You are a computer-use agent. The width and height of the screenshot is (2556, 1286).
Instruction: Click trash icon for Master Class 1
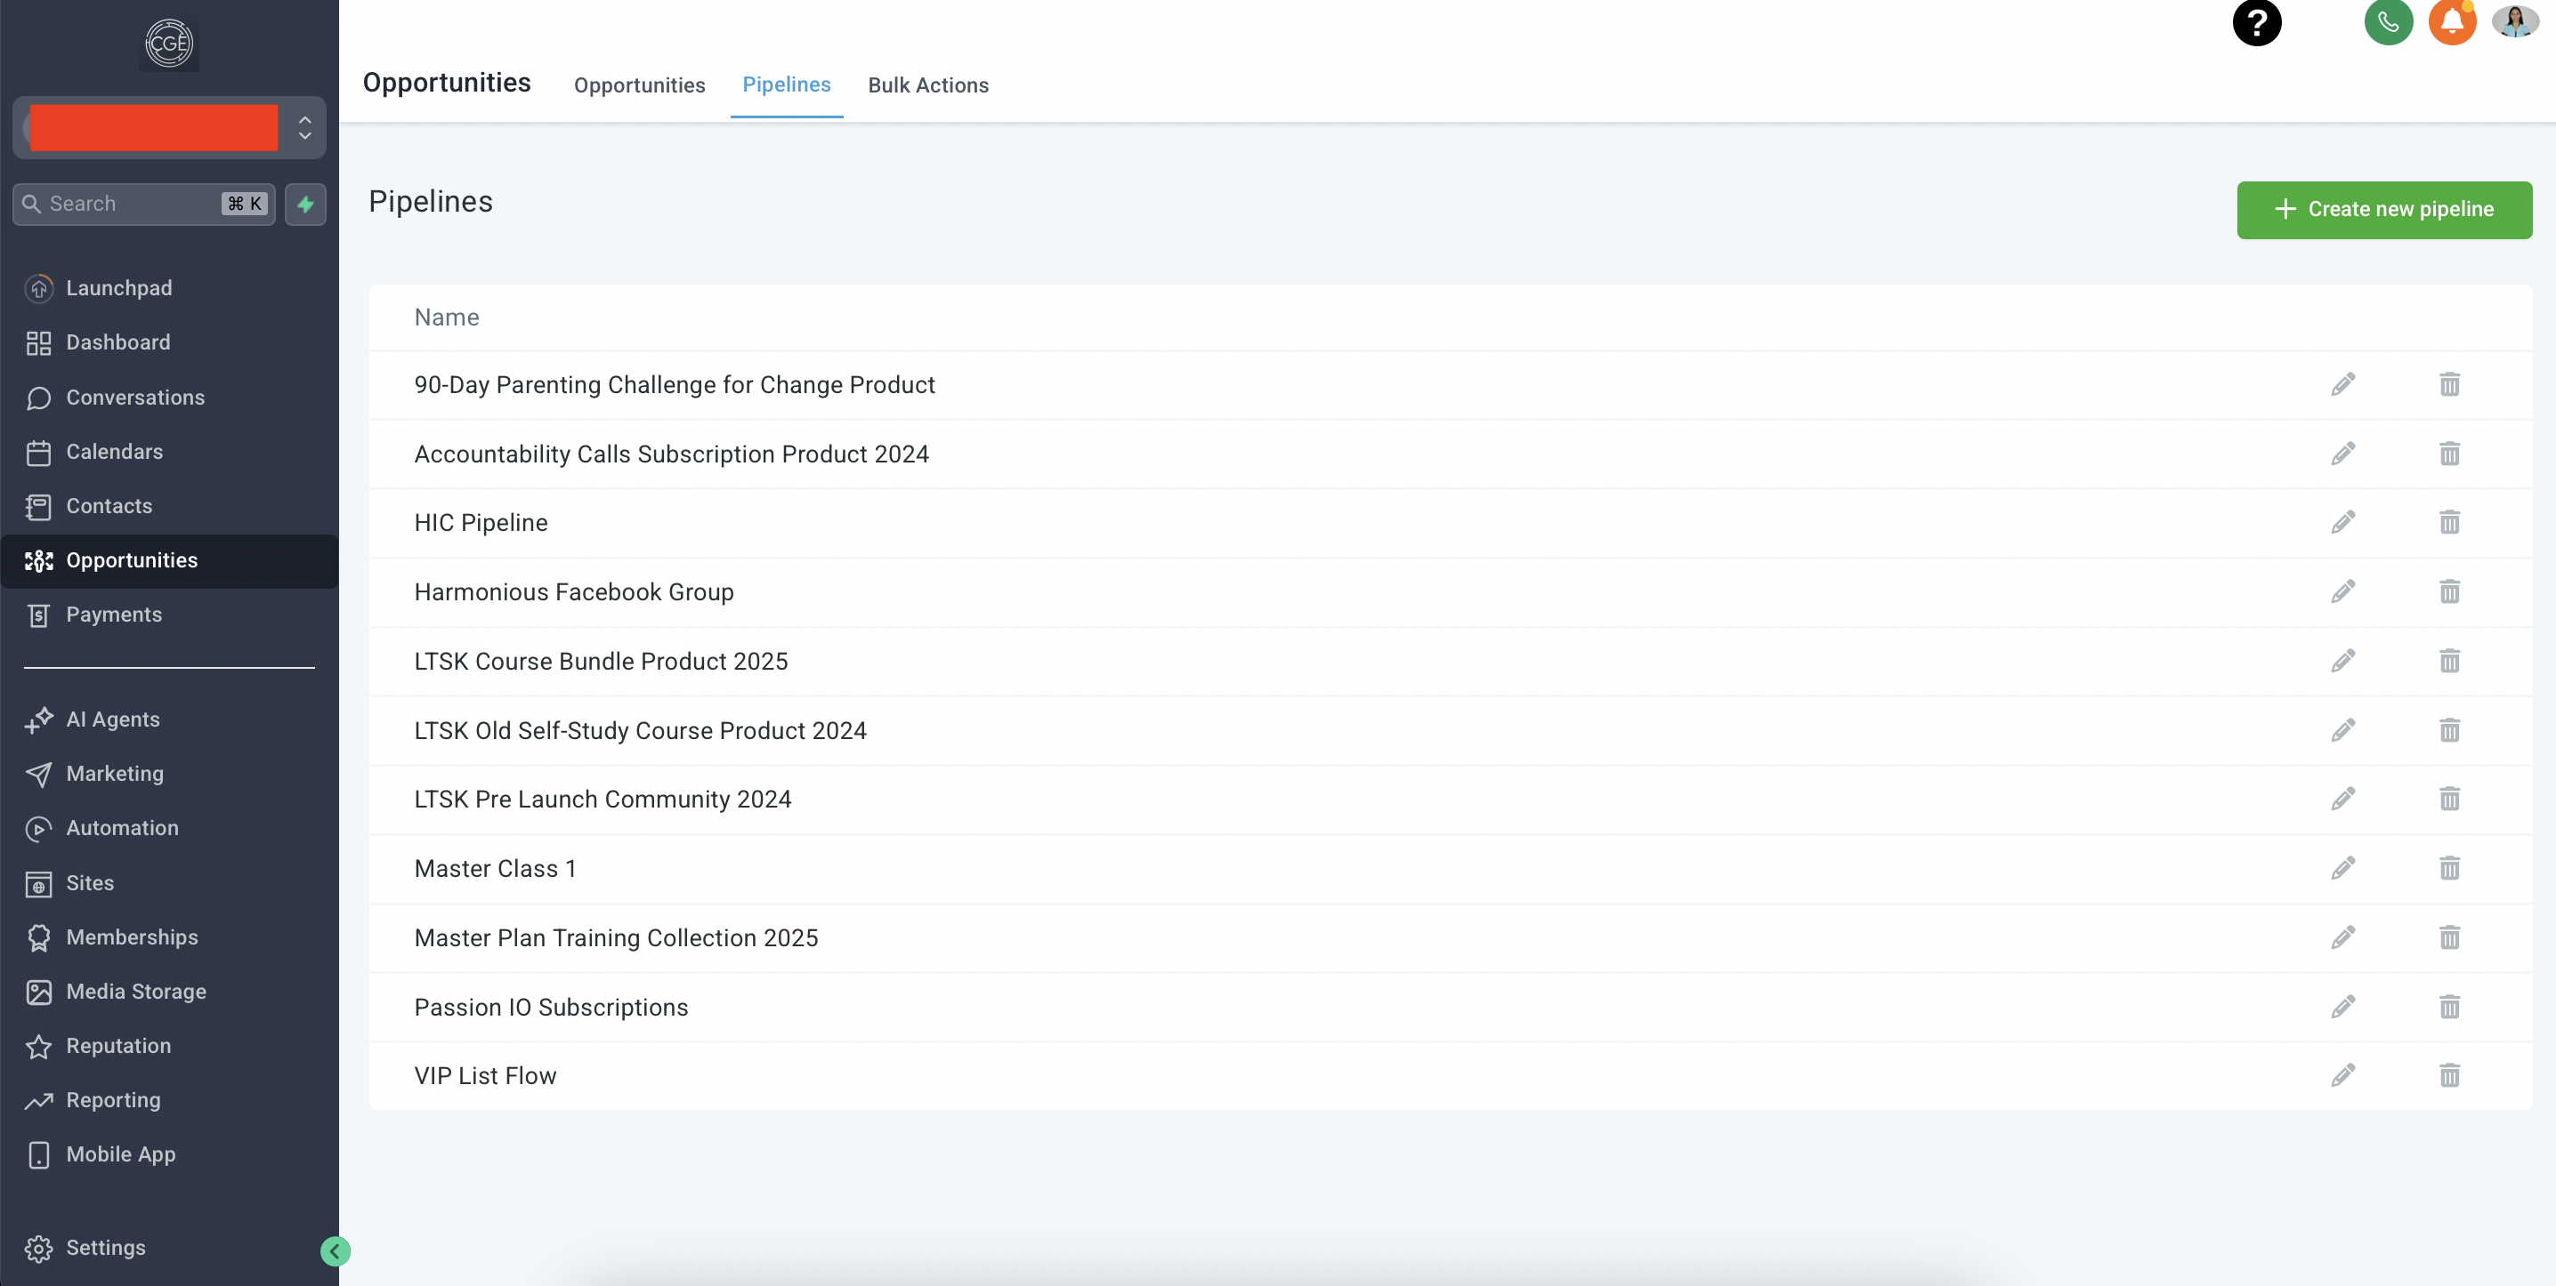tap(2449, 869)
